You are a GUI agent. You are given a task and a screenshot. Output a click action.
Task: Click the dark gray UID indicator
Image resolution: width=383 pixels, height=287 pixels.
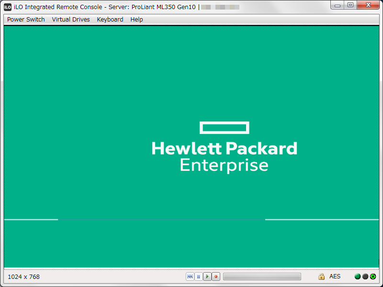[365, 276]
